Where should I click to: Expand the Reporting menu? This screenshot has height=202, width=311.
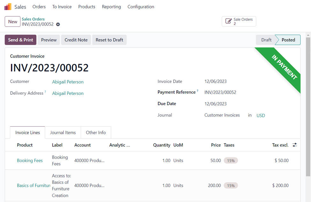coord(111,7)
